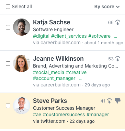Tick the checkbox next to Jeanne Wilkinson

click(8, 63)
